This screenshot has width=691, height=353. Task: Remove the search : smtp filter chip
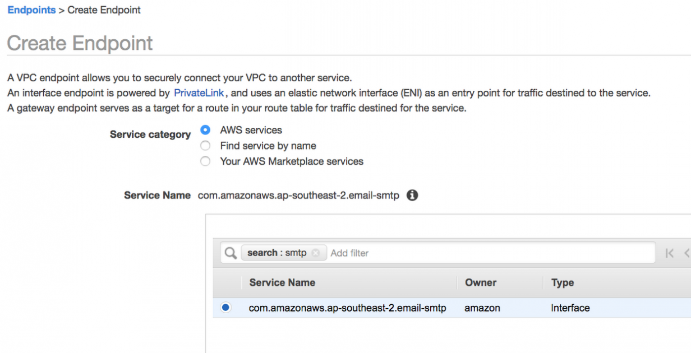(x=316, y=253)
